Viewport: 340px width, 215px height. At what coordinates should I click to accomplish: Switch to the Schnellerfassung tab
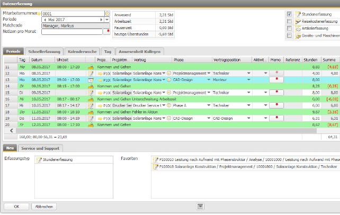tap(44, 51)
